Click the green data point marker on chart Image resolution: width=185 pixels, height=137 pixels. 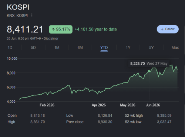[149, 71]
